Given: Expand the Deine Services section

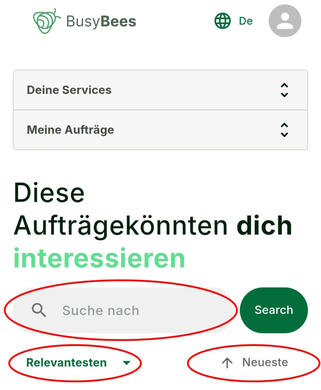Looking at the screenshot, I should coord(160,90).
